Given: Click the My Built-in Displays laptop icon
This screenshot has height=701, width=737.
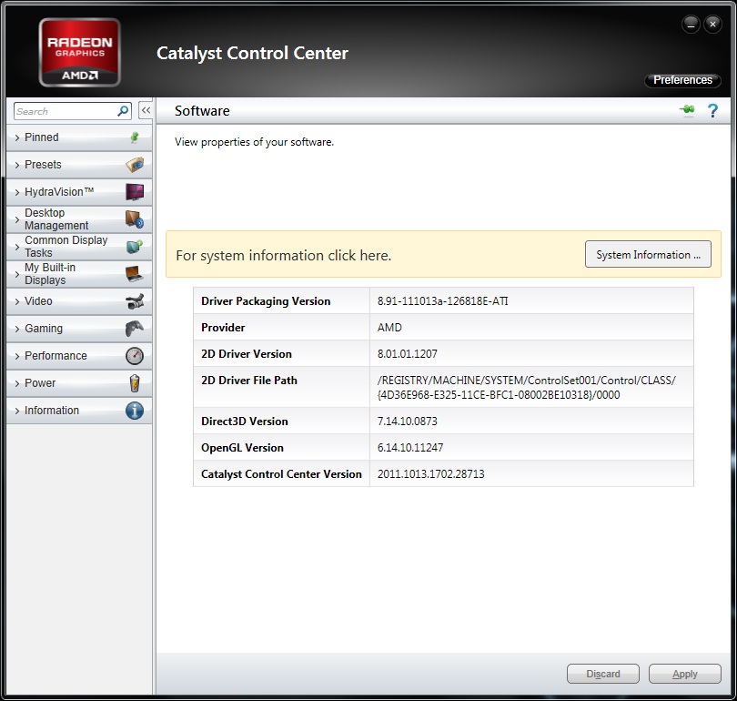Looking at the screenshot, I should (x=135, y=274).
